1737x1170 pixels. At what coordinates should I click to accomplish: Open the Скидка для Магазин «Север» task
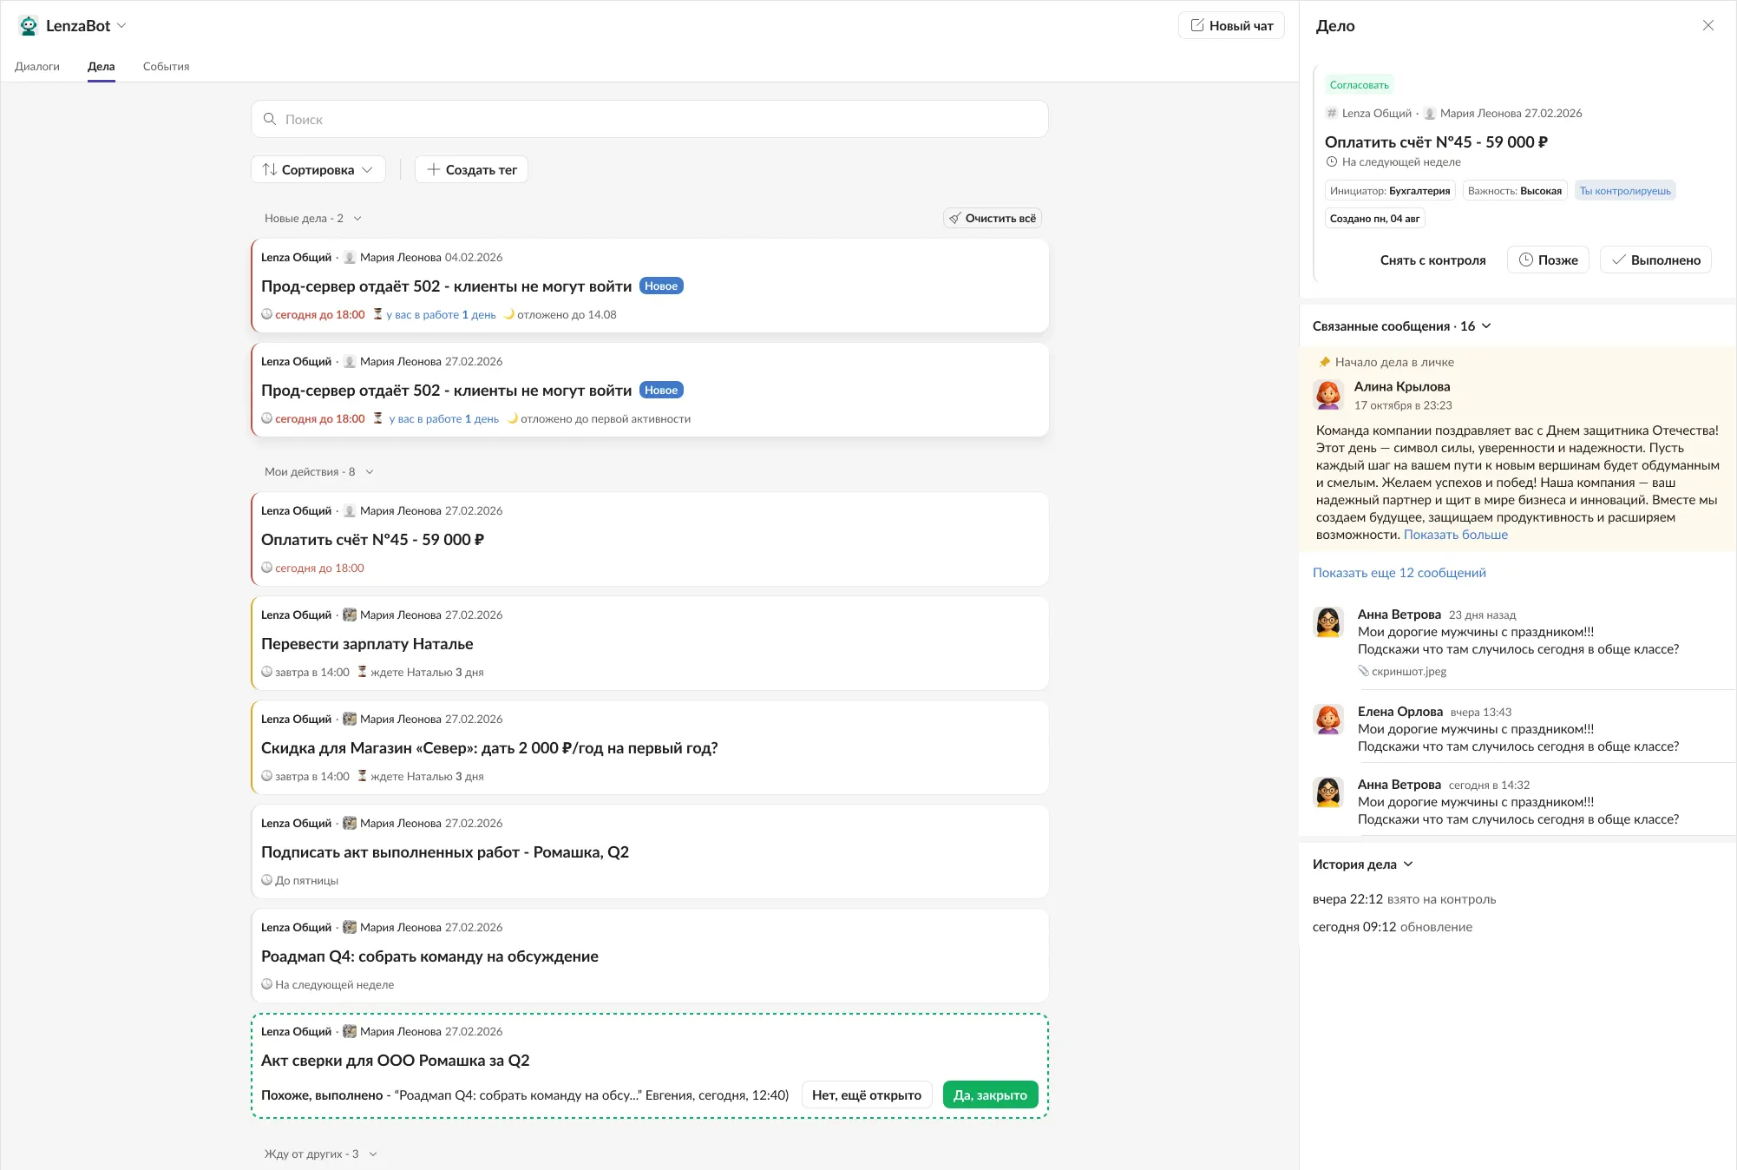650,747
